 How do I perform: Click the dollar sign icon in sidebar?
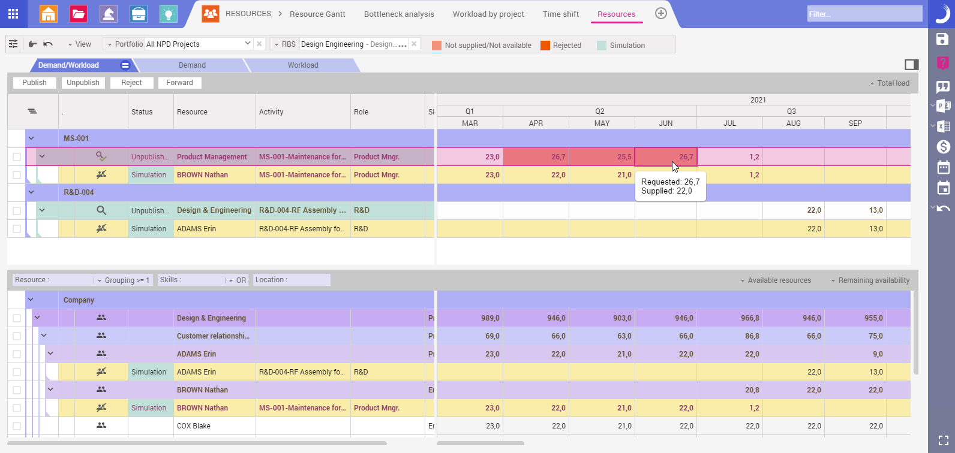click(943, 147)
